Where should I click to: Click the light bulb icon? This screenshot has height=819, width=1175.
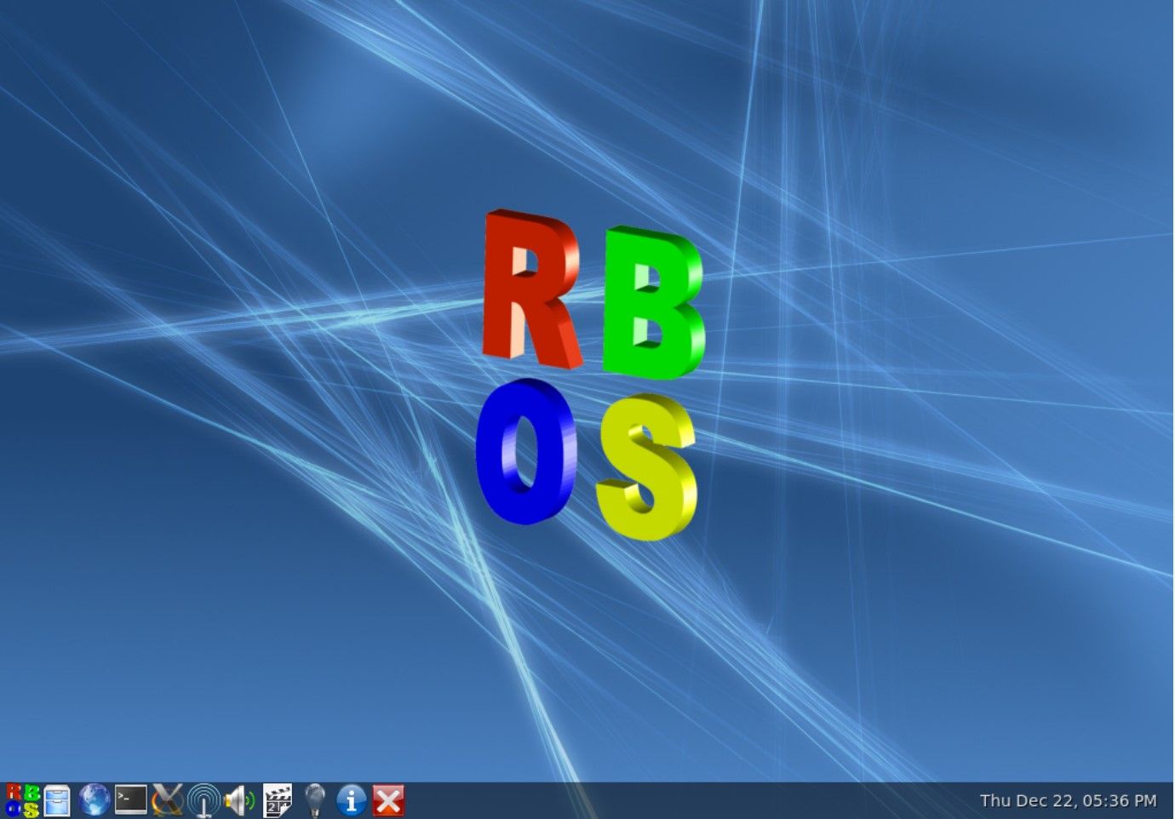click(x=315, y=800)
